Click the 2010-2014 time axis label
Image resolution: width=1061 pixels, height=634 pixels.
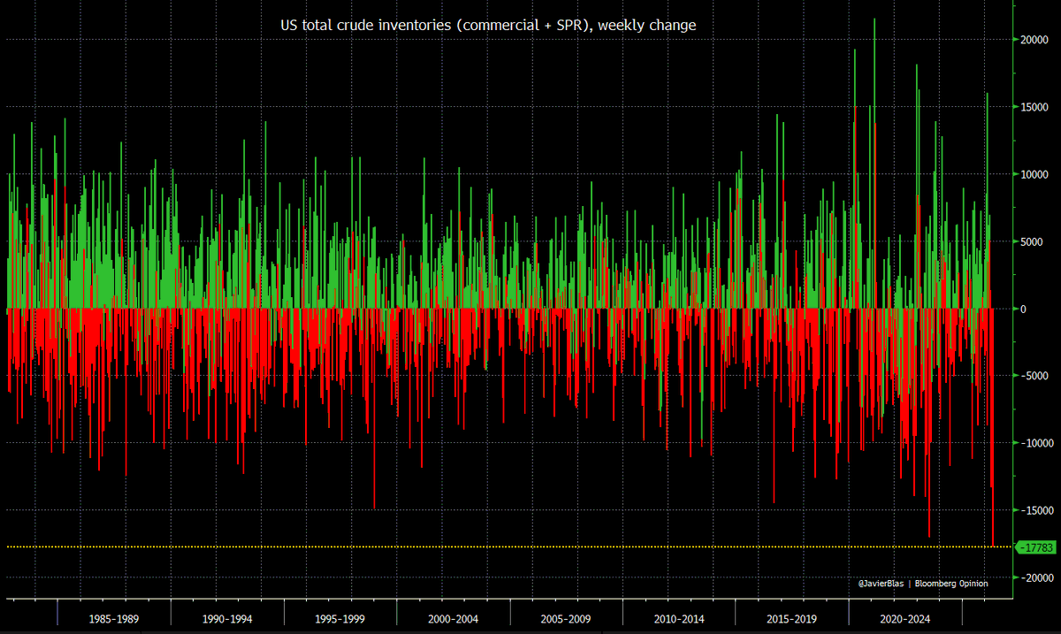coord(679,619)
